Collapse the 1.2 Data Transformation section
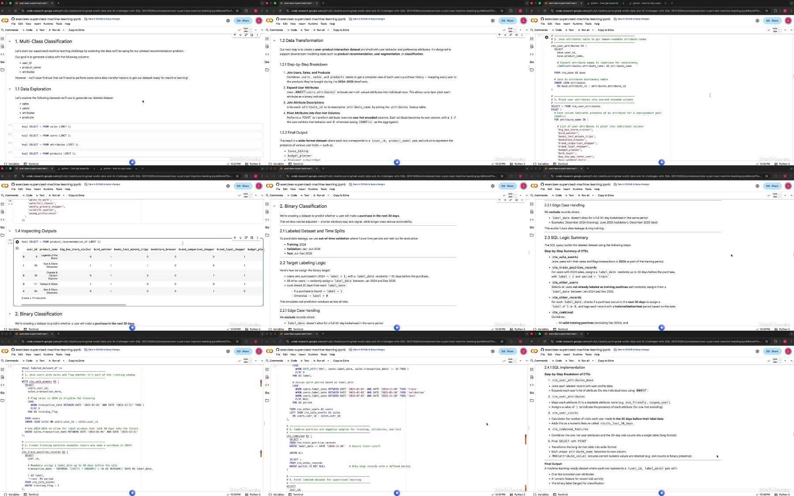The height and width of the screenshot is (496, 794). (275, 41)
